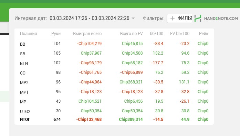Add a filter with ФИЛЬТ button
The width and height of the screenshot is (240, 136).
[x=179, y=18]
